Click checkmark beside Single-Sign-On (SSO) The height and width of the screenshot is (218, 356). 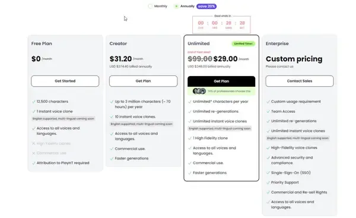268,173
